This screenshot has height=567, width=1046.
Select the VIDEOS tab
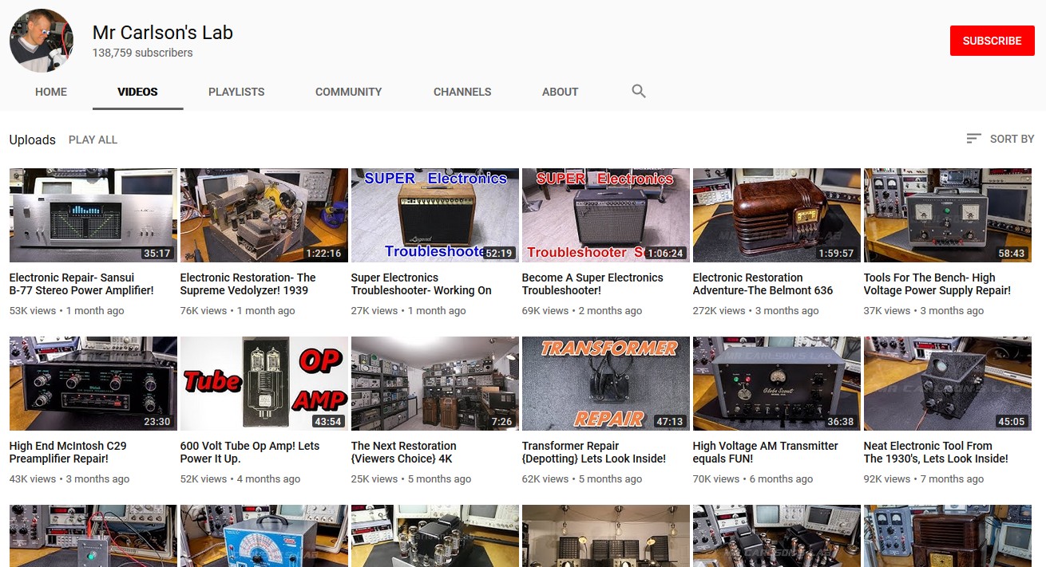[x=137, y=92]
